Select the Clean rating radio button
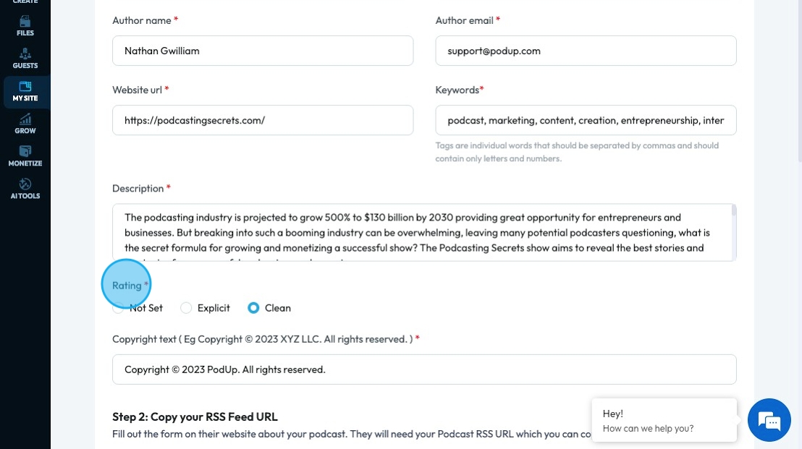Image resolution: width=802 pixels, height=449 pixels. [253, 308]
